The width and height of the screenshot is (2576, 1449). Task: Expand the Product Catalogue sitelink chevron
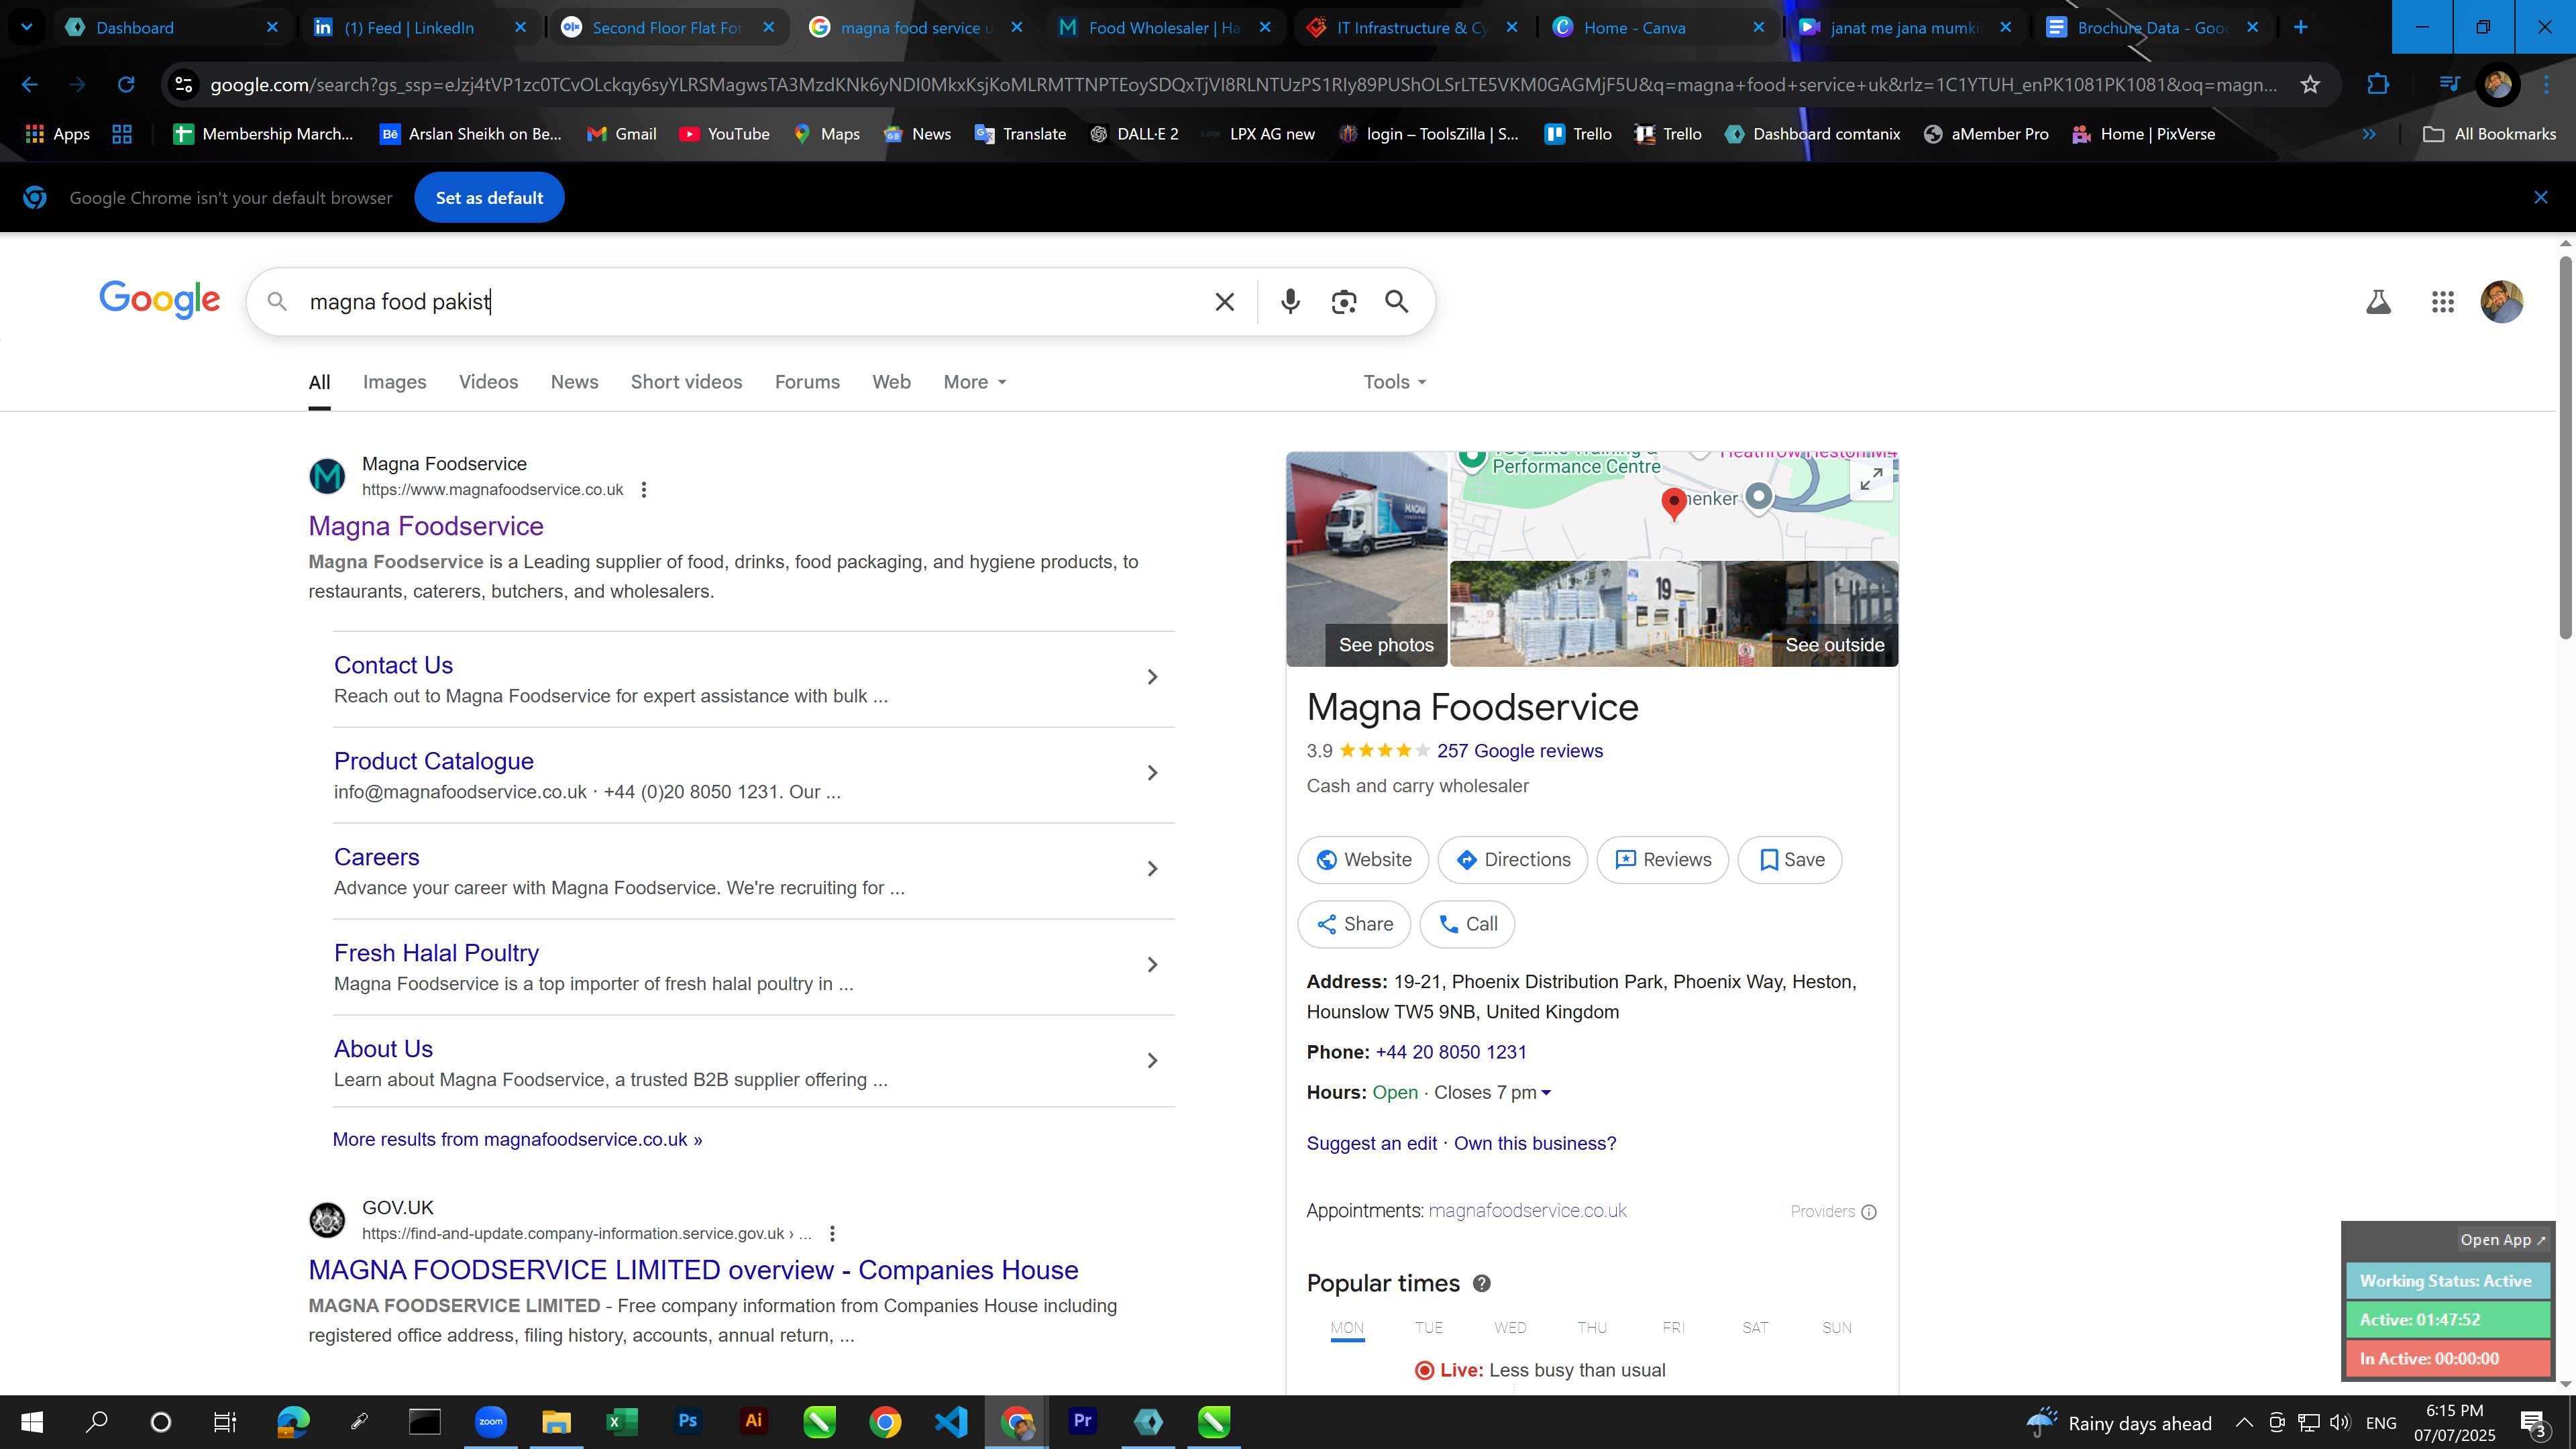click(1152, 773)
